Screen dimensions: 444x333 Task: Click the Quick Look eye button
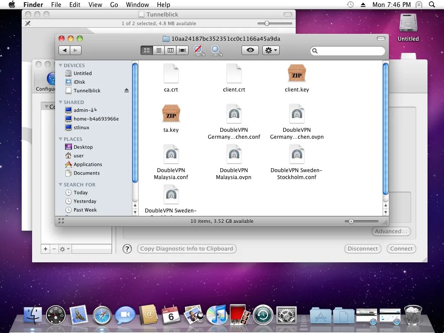coord(250,50)
